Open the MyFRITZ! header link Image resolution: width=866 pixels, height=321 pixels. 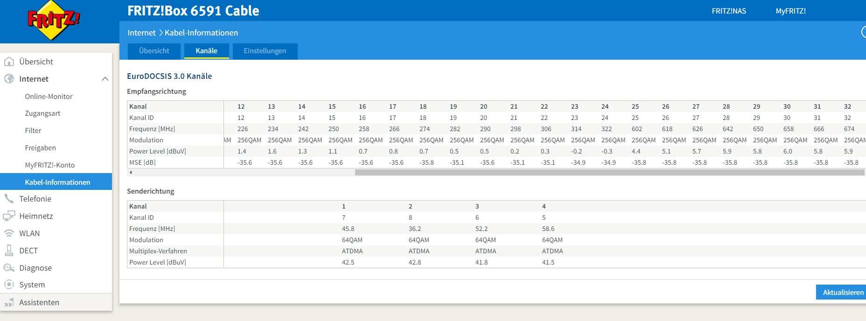[x=790, y=11]
